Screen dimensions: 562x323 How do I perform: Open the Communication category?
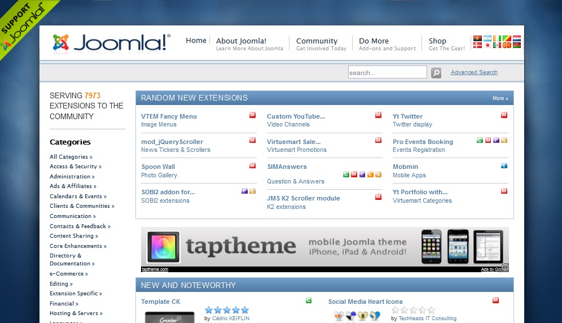click(73, 216)
